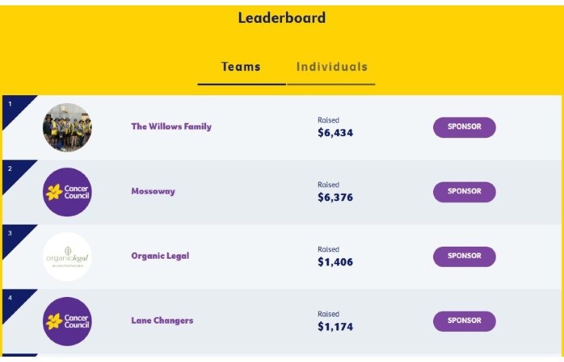Open the Organic Legal team link
This screenshot has height=362, width=564.
click(x=160, y=255)
